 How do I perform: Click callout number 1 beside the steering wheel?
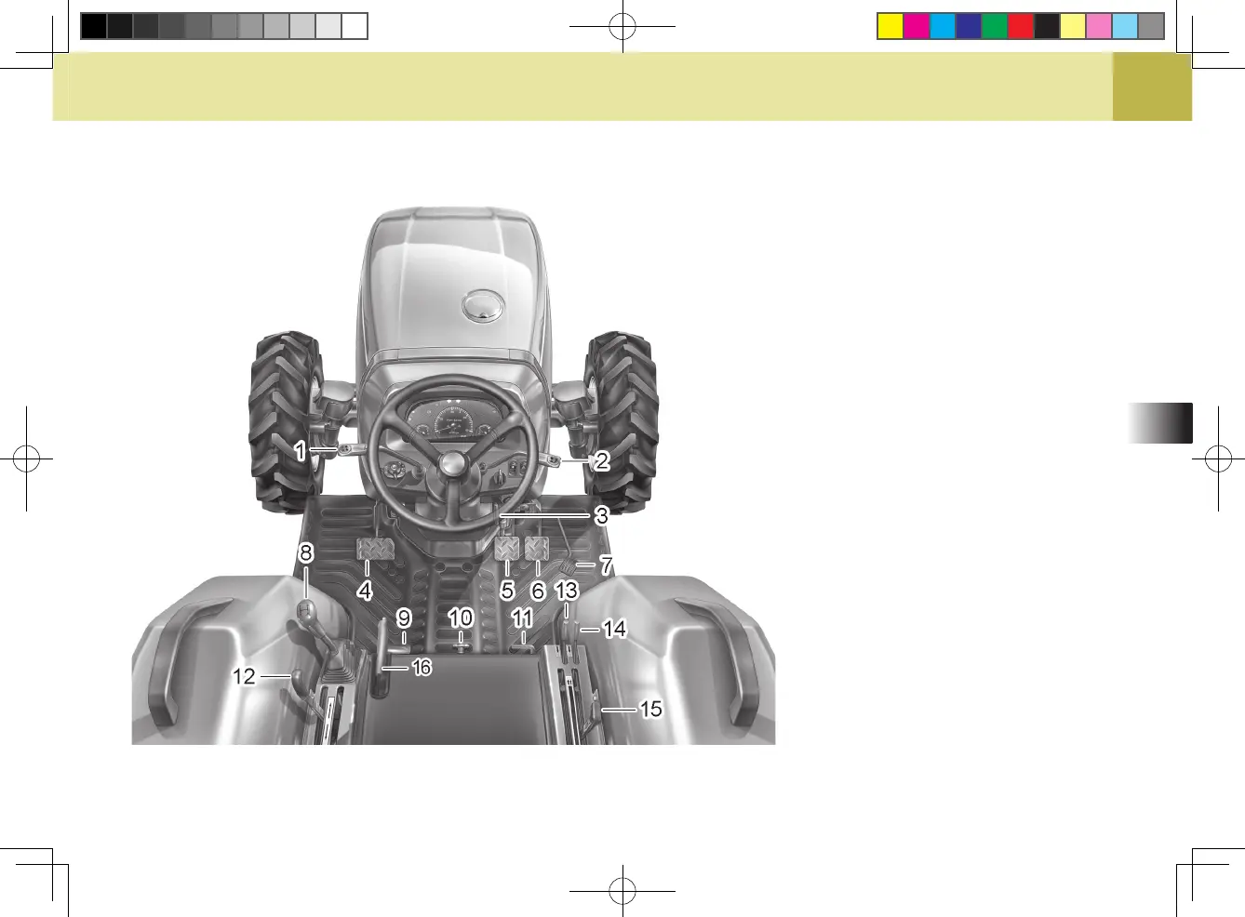(300, 451)
